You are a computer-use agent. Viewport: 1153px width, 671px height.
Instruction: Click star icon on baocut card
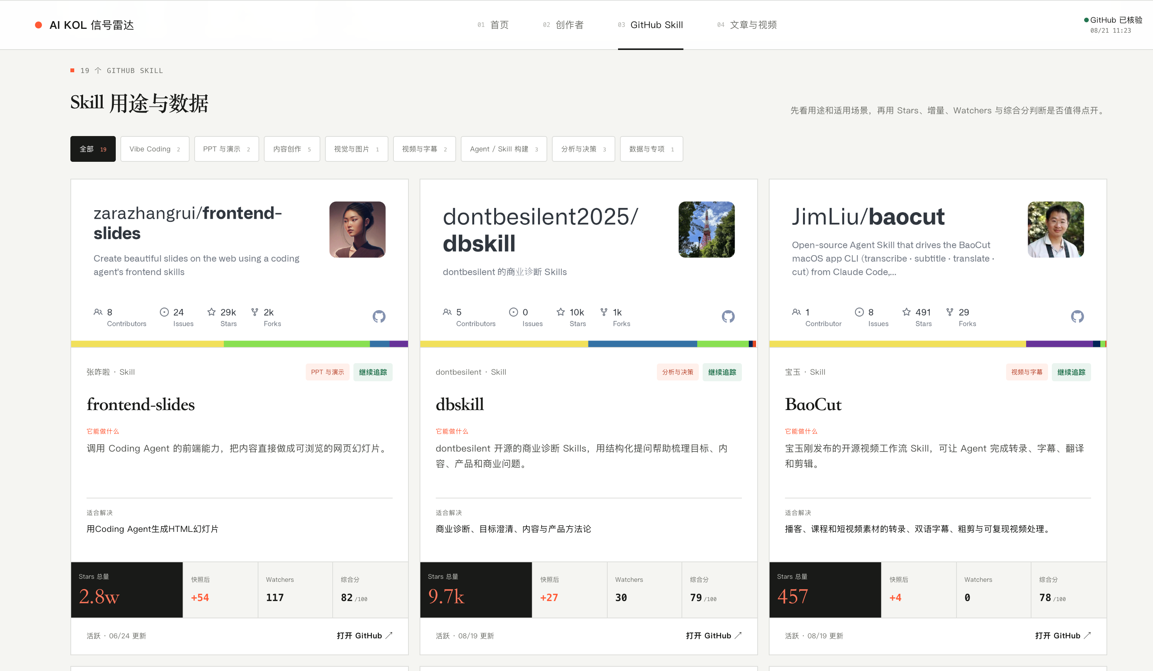pyautogui.click(x=906, y=312)
